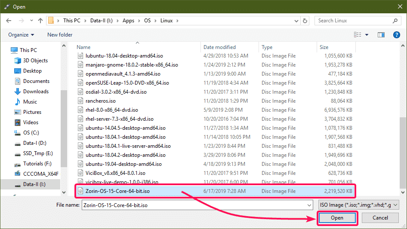Go back with the Back arrow
The height and width of the screenshot is (229, 407).
(x=9, y=21)
